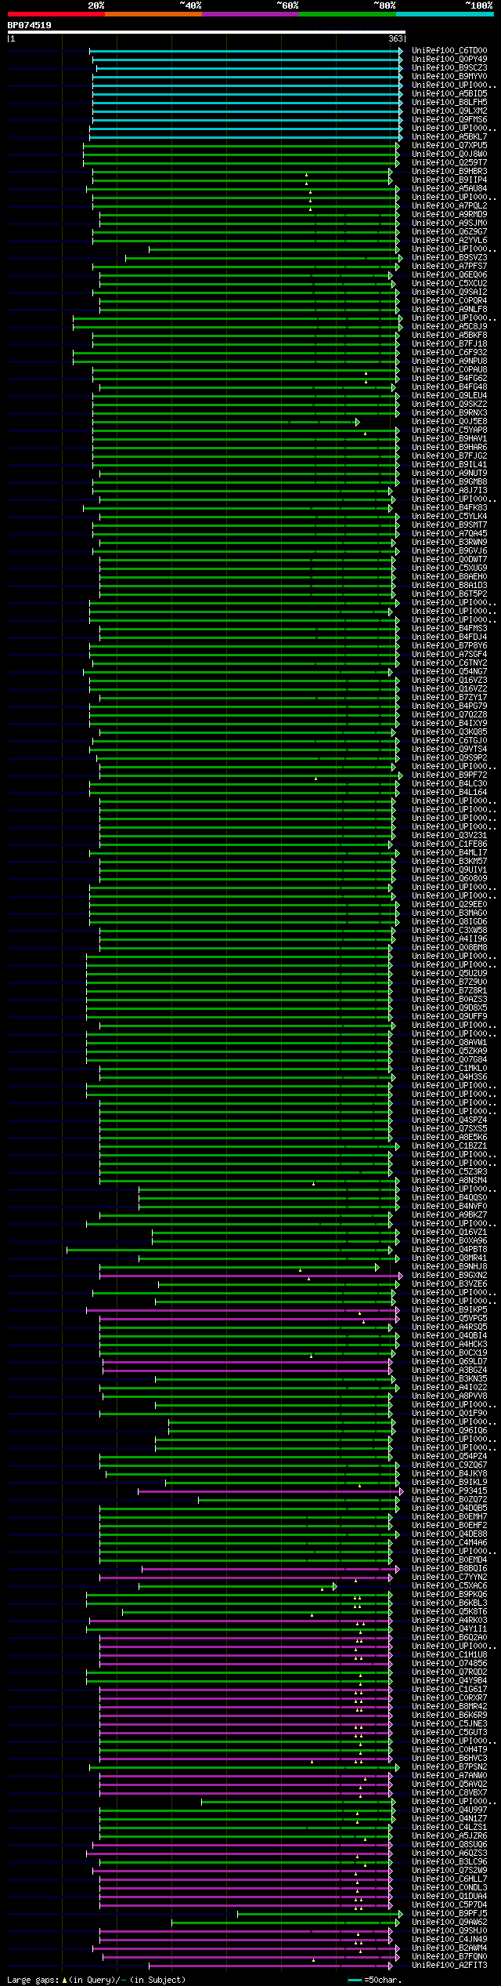
Task: Select hit label UniRef100_Q7XPU5
Action: 449,146
